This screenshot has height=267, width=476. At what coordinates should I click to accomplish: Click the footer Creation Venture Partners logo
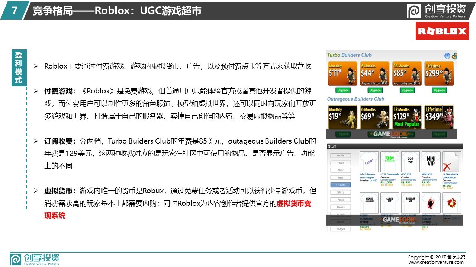[34, 259]
